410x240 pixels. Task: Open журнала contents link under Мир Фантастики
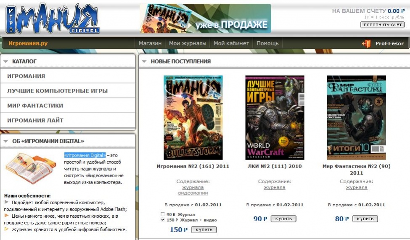pos(357,187)
